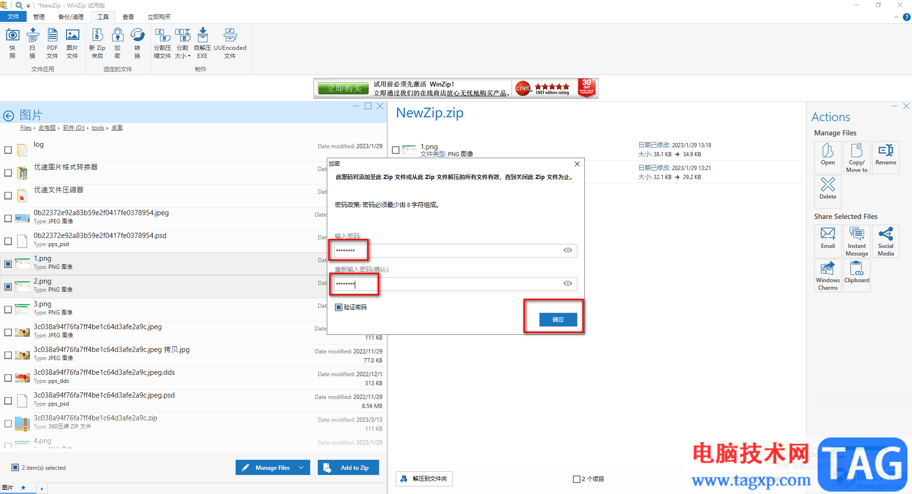The width and height of the screenshot is (912, 494).
Task: Click the 输入密码 input field
Action: click(455, 250)
